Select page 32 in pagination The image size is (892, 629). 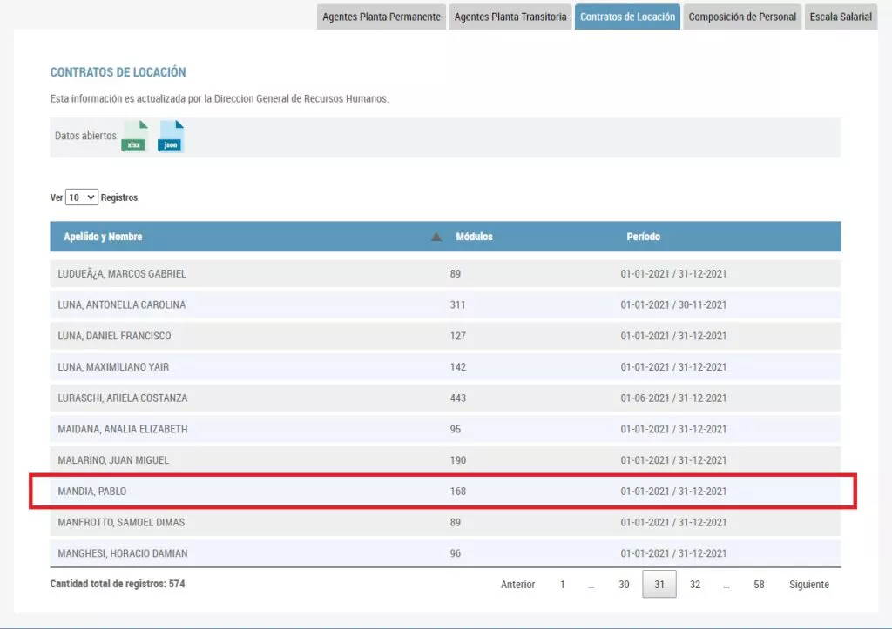(x=695, y=585)
